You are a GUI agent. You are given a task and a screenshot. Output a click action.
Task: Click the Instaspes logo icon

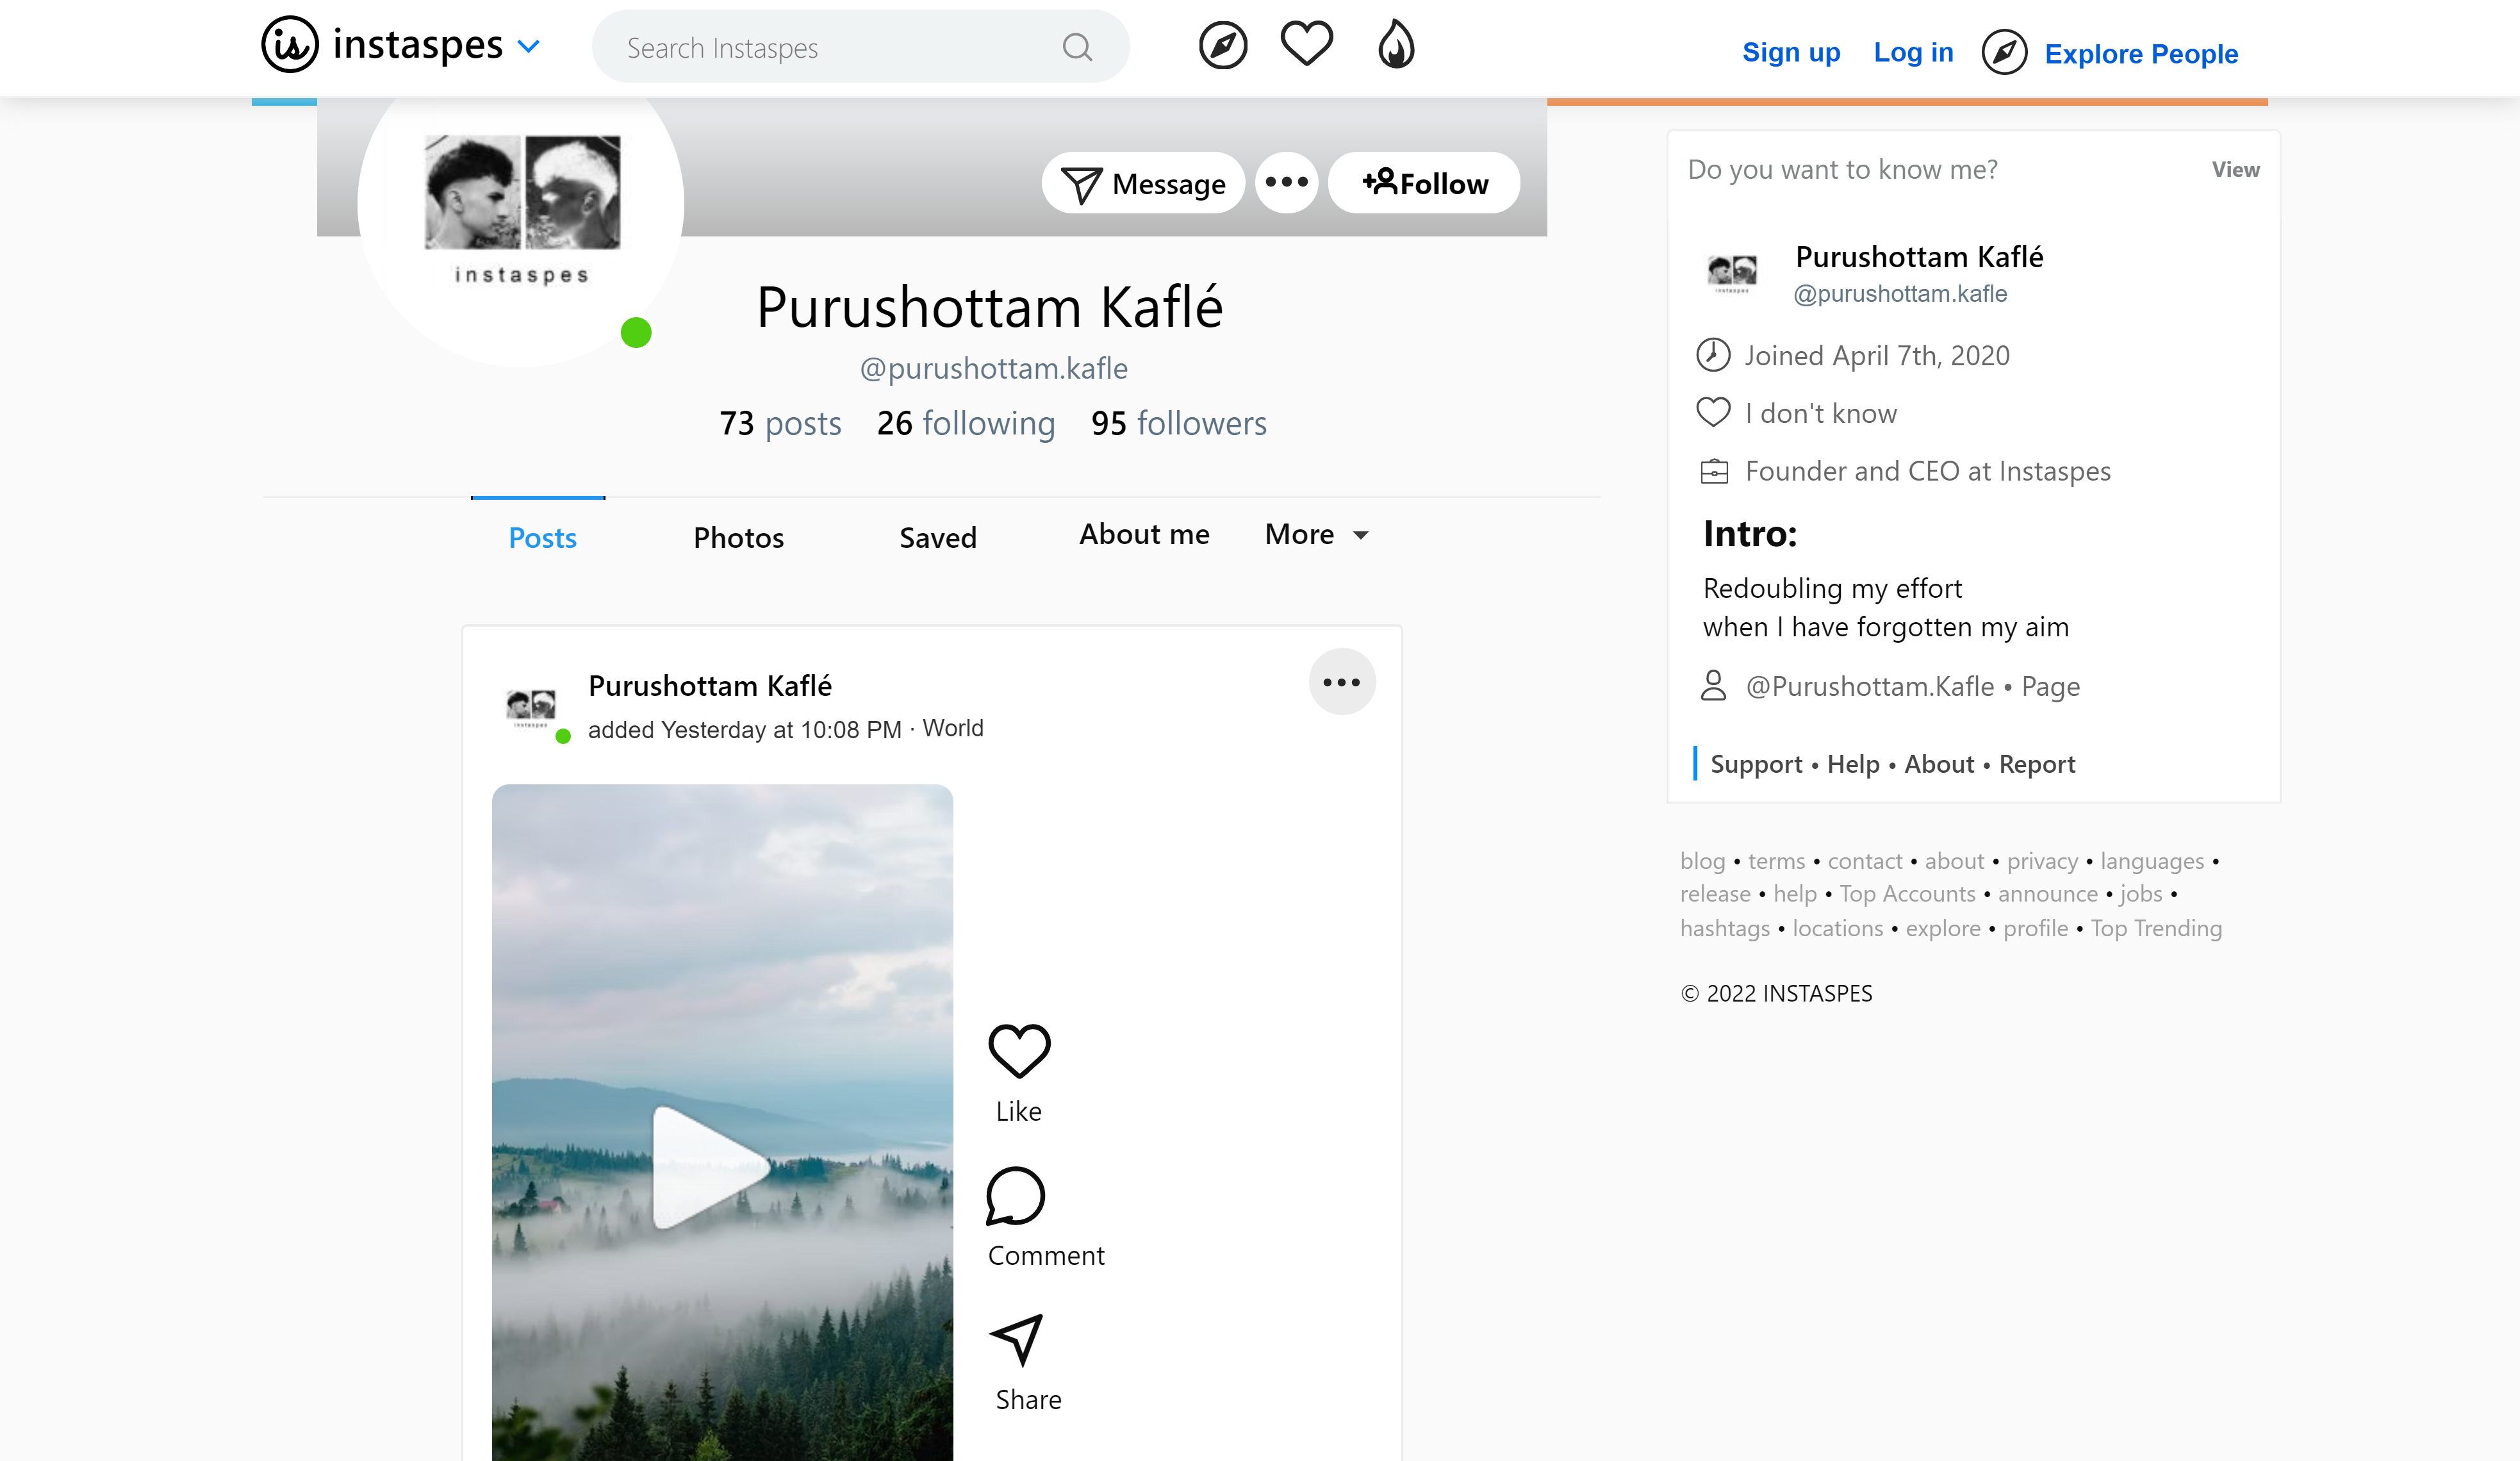[289, 45]
